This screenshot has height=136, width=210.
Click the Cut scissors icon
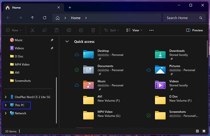(33, 30)
